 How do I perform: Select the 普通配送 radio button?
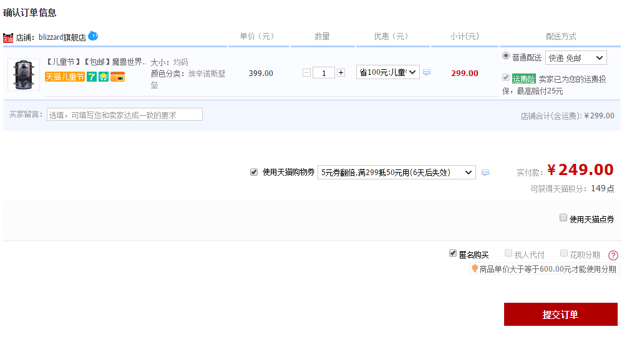[x=505, y=56]
